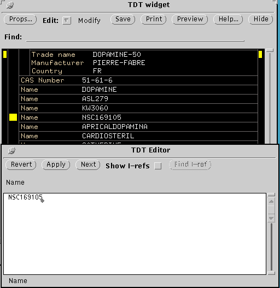Image resolution: width=280 pixels, height=288 pixels.
Task: Hide the TDT widget
Action: pyautogui.click(x=260, y=19)
